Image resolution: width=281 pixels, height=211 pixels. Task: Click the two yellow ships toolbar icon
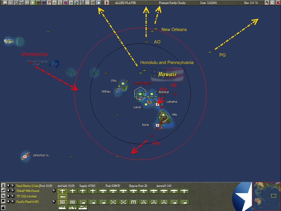coord(60,3)
